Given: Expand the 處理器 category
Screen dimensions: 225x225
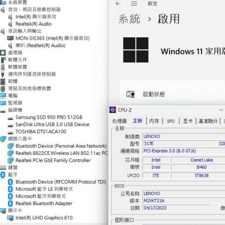Looking at the screenshot, I should 15,53.
